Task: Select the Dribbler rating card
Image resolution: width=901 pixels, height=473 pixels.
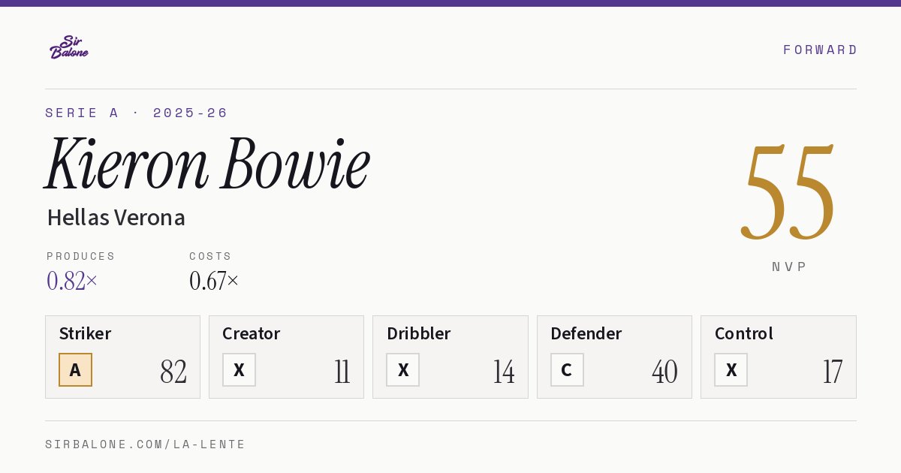Action: coord(450,357)
